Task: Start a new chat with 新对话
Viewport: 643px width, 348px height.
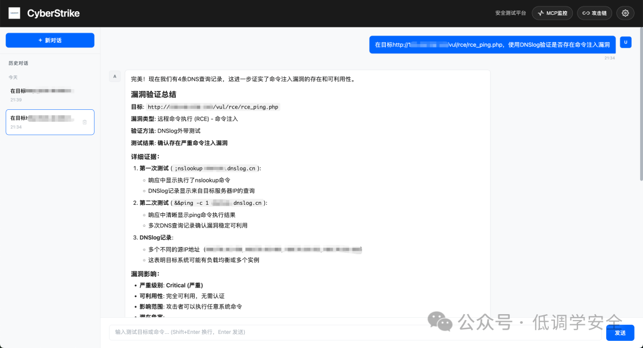Action: 50,40
